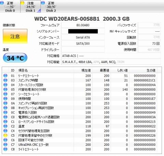Click the ATA8-ACS standard field
Image resolution: width=164 pixels, height=156 pixels.
point(111,56)
